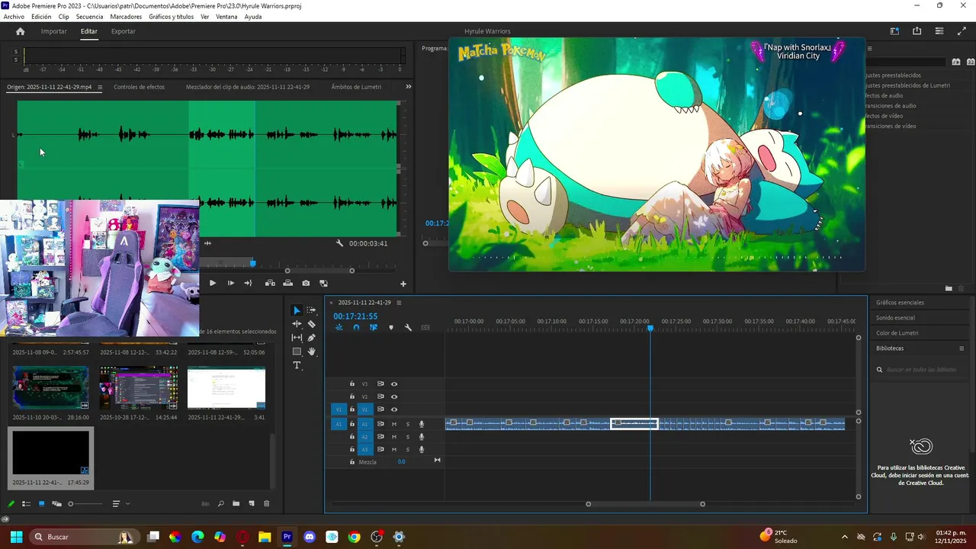The height and width of the screenshot is (549, 976).
Task: Open the timeline sequence panel menu
Action: 399,303
